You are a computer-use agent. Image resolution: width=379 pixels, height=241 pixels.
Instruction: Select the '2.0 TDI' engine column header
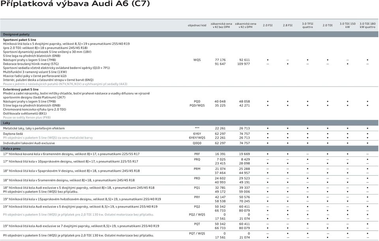pyautogui.click(x=328, y=25)
